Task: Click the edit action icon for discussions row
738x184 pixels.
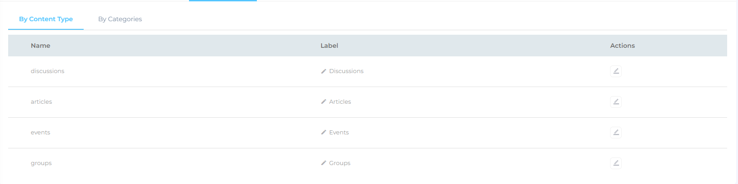Action: (x=615, y=71)
